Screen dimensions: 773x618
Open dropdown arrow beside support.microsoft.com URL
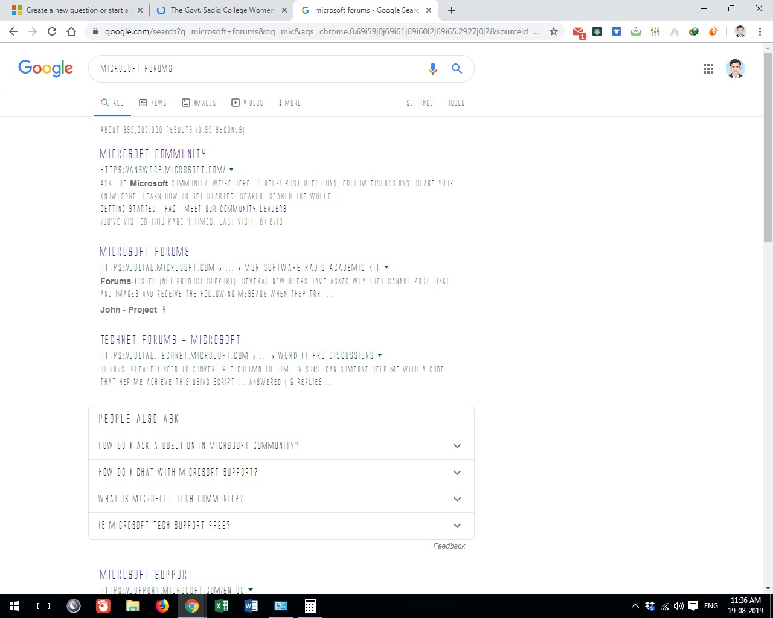point(251,590)
